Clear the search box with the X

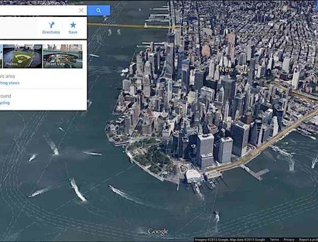[81, 10]
